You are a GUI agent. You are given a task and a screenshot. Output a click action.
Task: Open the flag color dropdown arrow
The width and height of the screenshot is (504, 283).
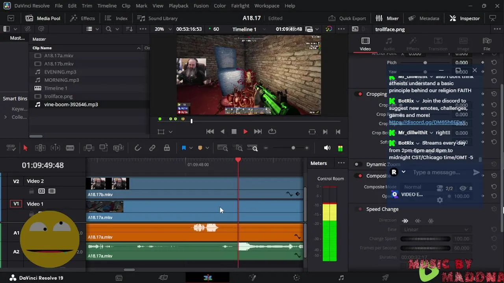tap(191, 148)
